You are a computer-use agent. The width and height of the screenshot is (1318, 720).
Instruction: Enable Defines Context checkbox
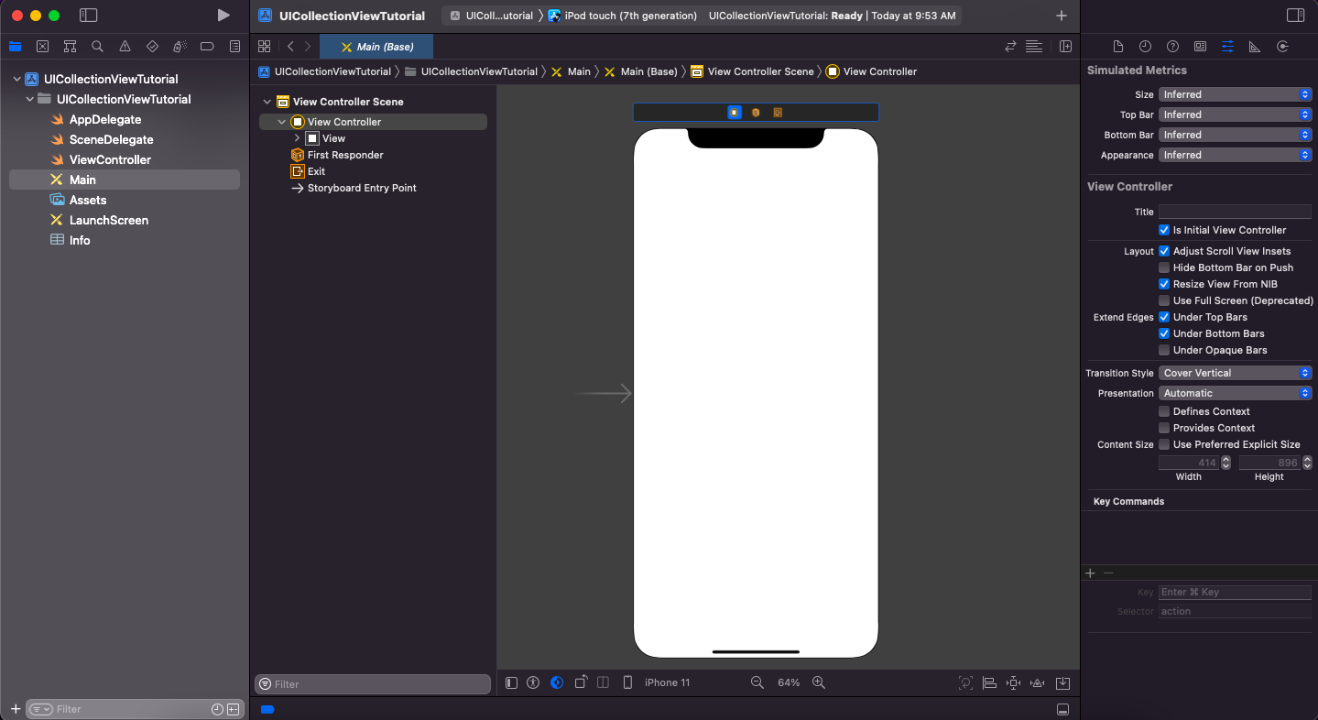[x=1164, y=411]
